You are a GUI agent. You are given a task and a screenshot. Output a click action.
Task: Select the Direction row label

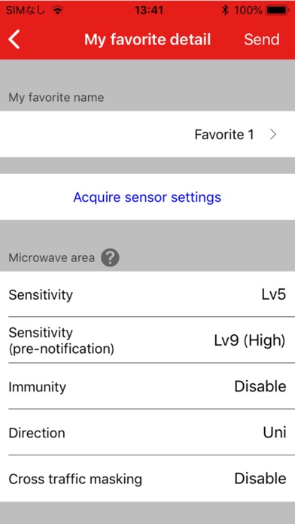click(37, 433)
